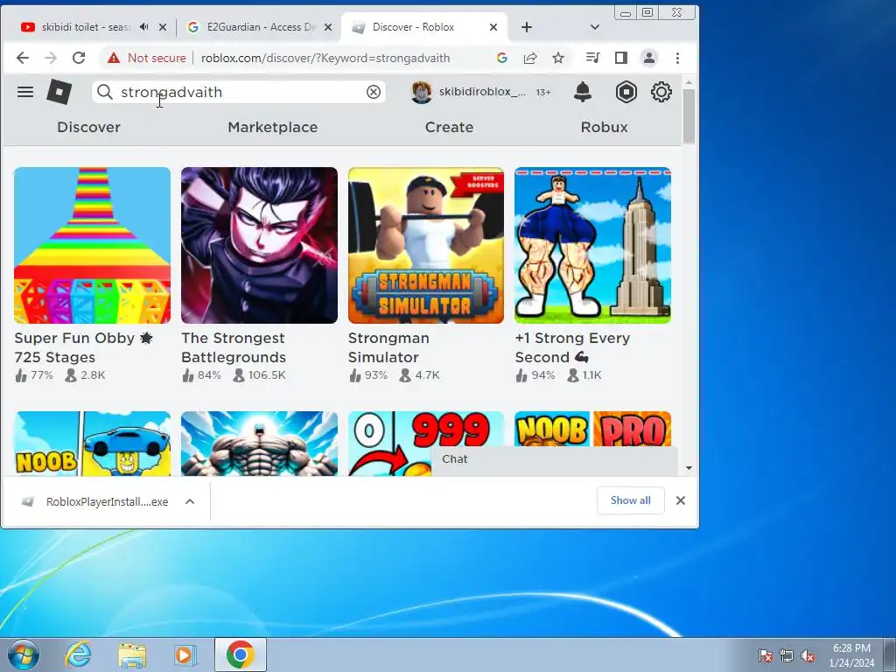Click The Strongest Battlegrounds thumbnail
This screenshot has width=896, height=672.
[259, 245]
